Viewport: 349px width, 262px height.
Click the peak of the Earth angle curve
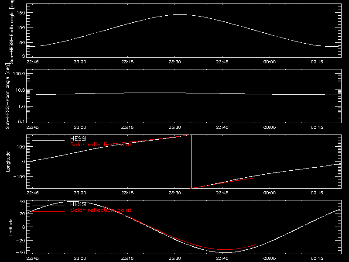pos(181,15)
